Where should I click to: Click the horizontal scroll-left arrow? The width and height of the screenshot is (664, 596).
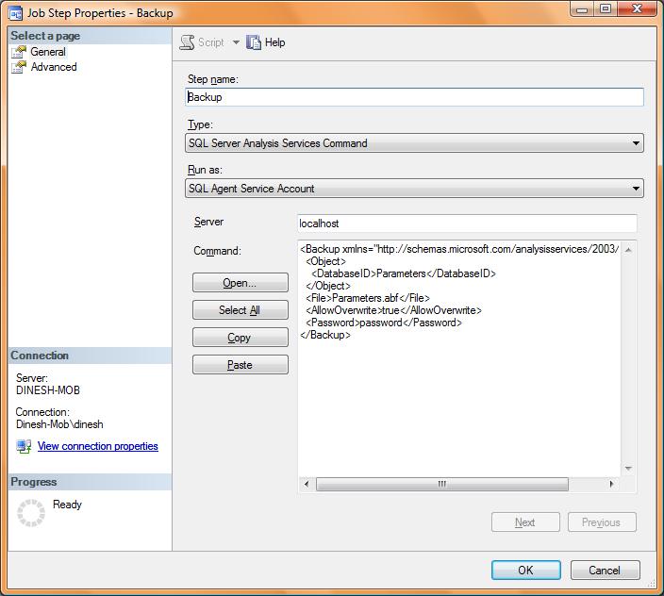point(307,484)
